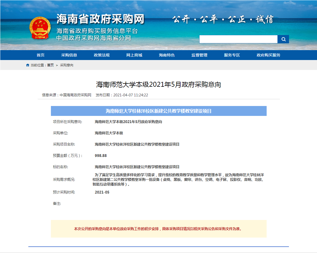Click the 预算金额（万元） label
Screen dimensions: 317x253
pos(67,156)
